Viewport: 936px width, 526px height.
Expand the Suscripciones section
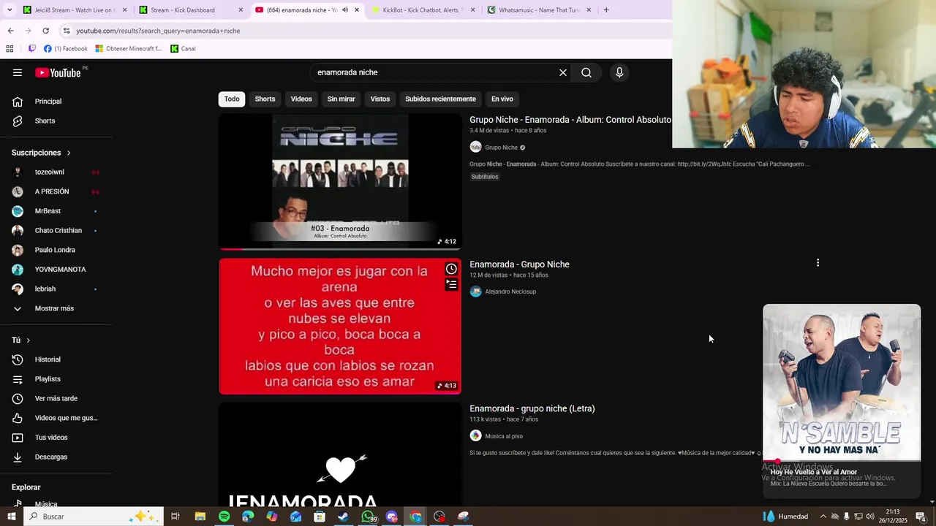pos(41,153)
